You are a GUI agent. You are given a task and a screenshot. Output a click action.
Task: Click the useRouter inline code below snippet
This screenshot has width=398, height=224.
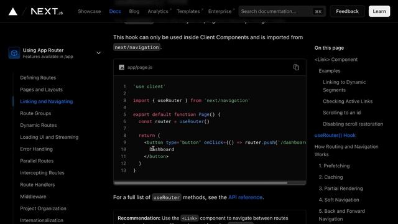167,197
